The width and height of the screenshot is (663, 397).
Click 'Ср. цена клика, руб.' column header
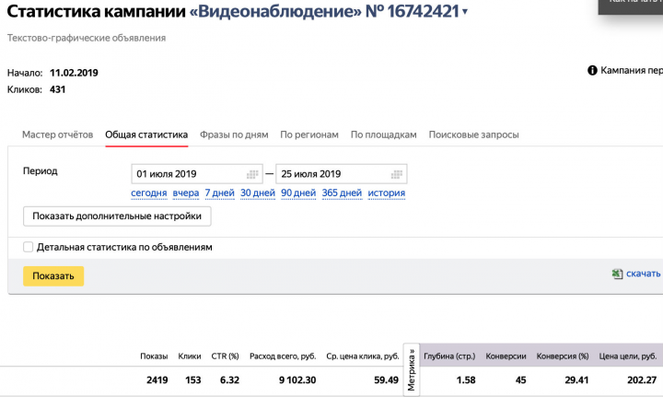coord(363,356)
